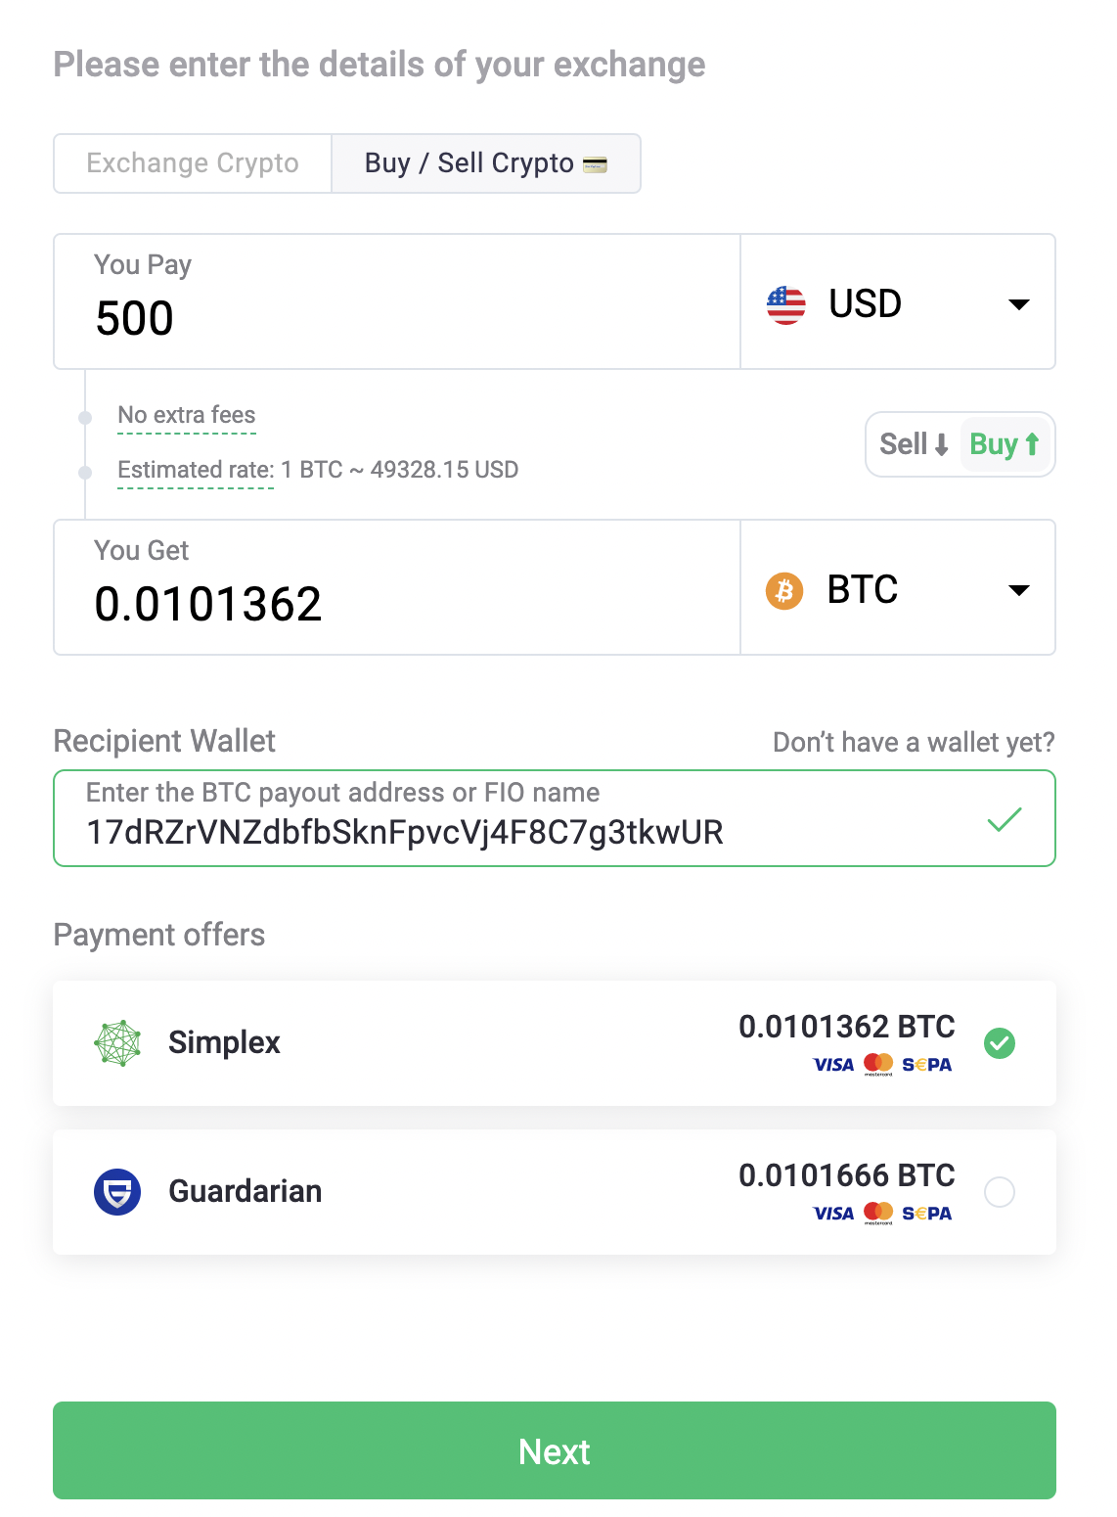Switch to Sell mode

[915, 444]
